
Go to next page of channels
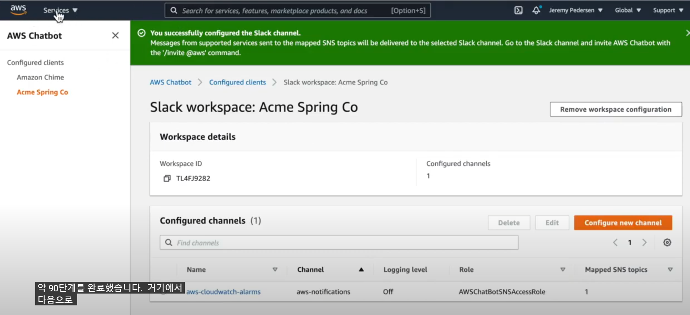point(645,243)
